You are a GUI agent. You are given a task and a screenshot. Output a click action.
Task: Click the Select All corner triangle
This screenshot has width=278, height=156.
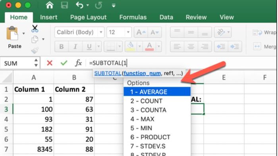7,77
